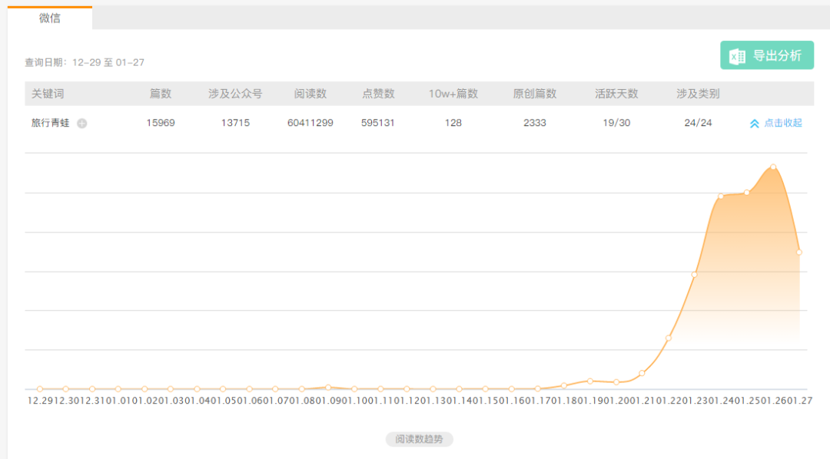Click the 阅读数 column header
830x459 pixels.
tap(310, 94)
